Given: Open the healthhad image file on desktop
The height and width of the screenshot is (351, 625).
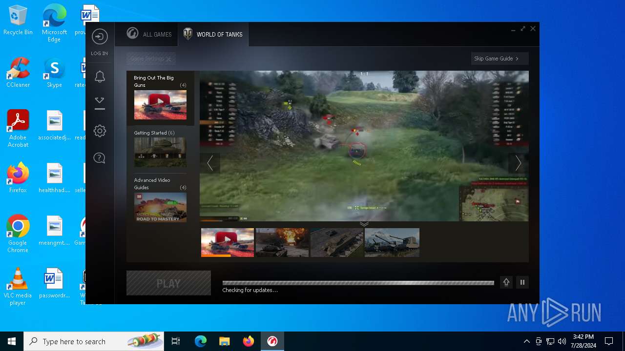Looking at the screenshot, I should tap(54, 178).
